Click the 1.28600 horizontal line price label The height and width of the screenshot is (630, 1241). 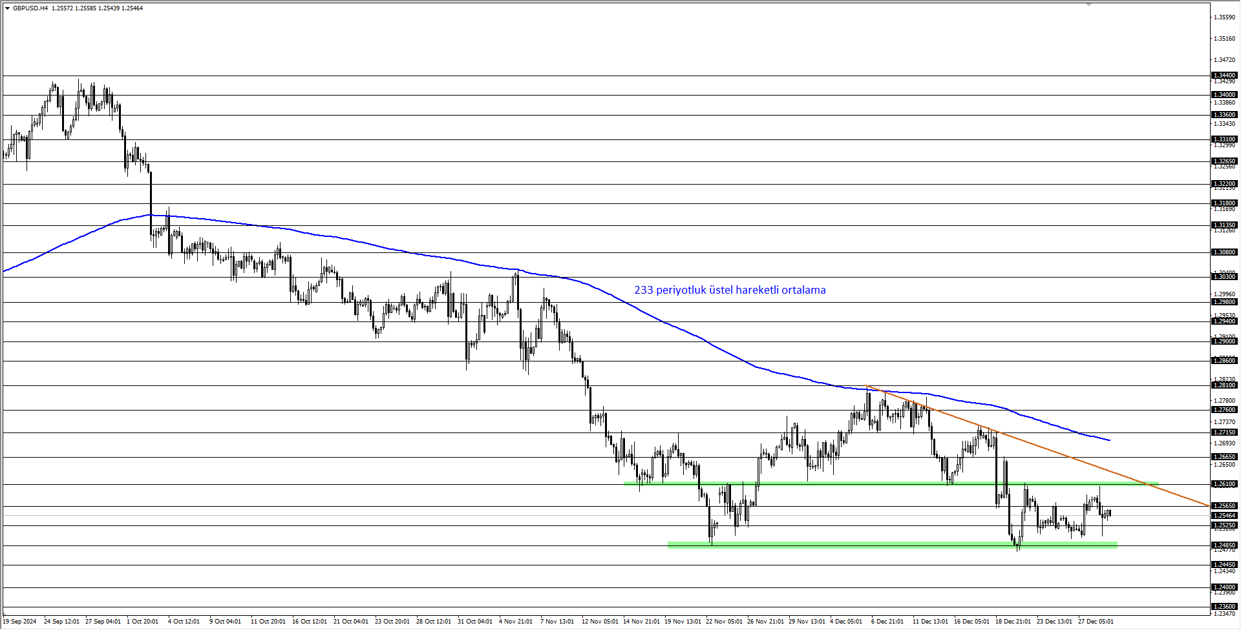pyautogui.click(x=1224, y=361)
